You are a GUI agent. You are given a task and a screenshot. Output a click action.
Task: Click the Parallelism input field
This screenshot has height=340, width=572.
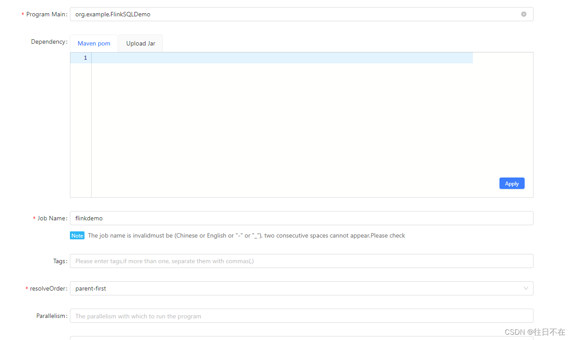click(301, 316)
